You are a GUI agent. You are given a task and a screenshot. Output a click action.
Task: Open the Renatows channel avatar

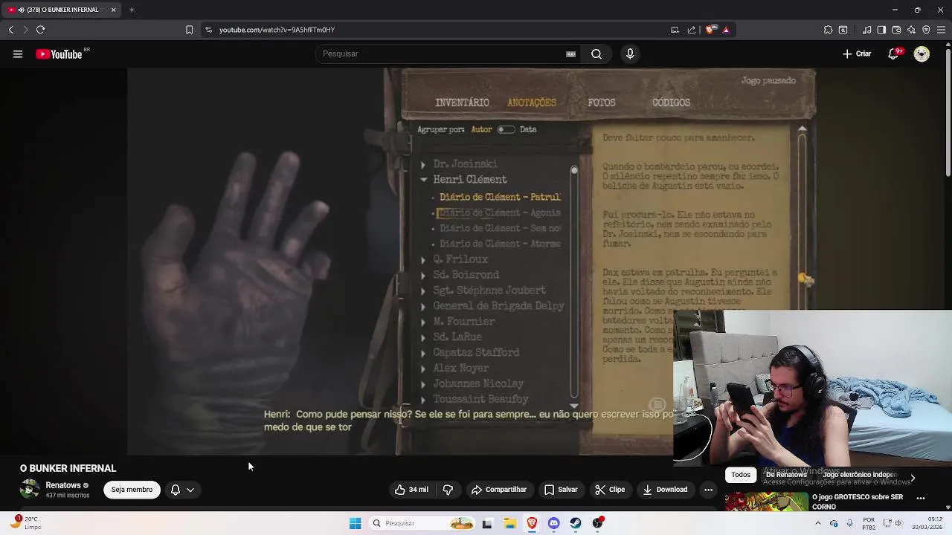[30, 489]
